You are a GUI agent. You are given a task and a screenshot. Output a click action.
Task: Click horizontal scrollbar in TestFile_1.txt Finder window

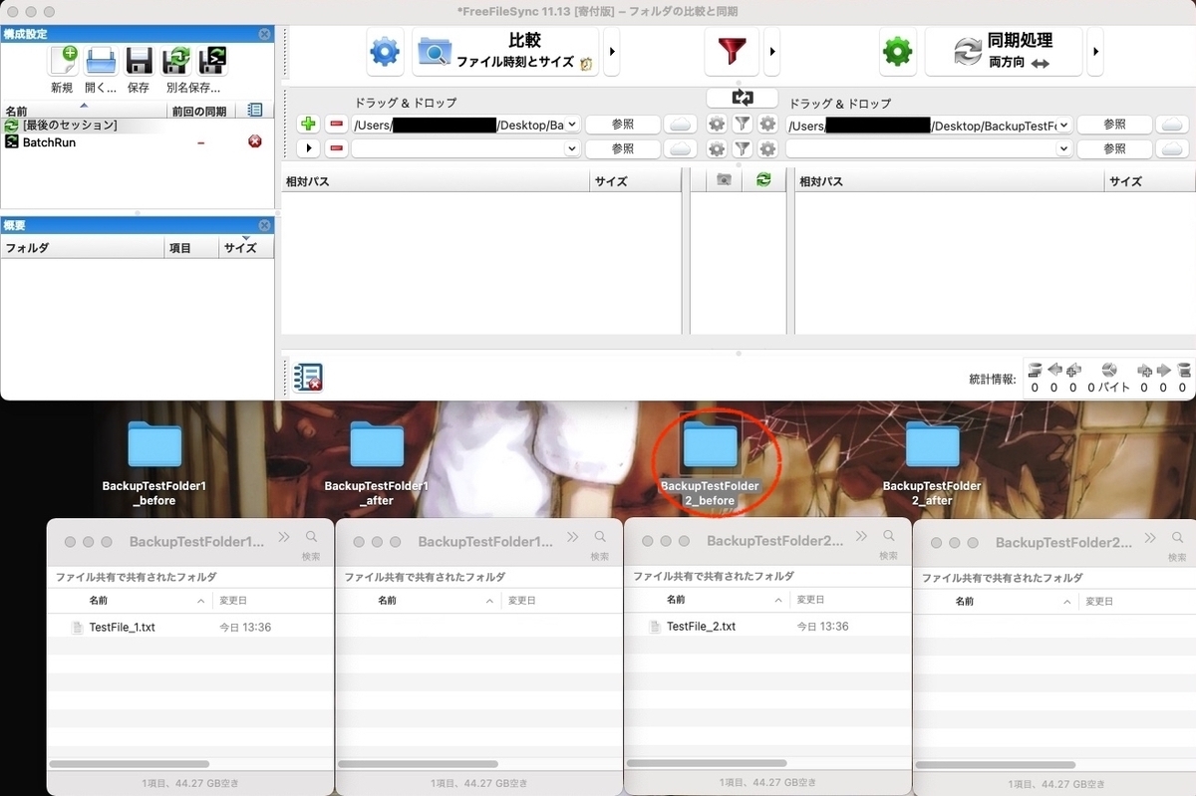(x=130, y=764)
